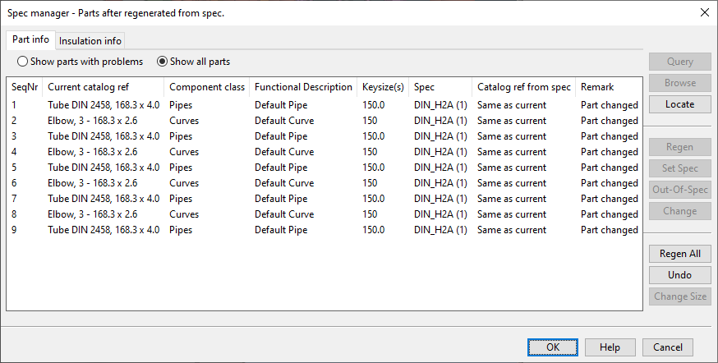The width and height of the screenshot is (718, 363).
Task: Select row 9 Tube DIN 2458 entry
Action: [x=104, y=230]
